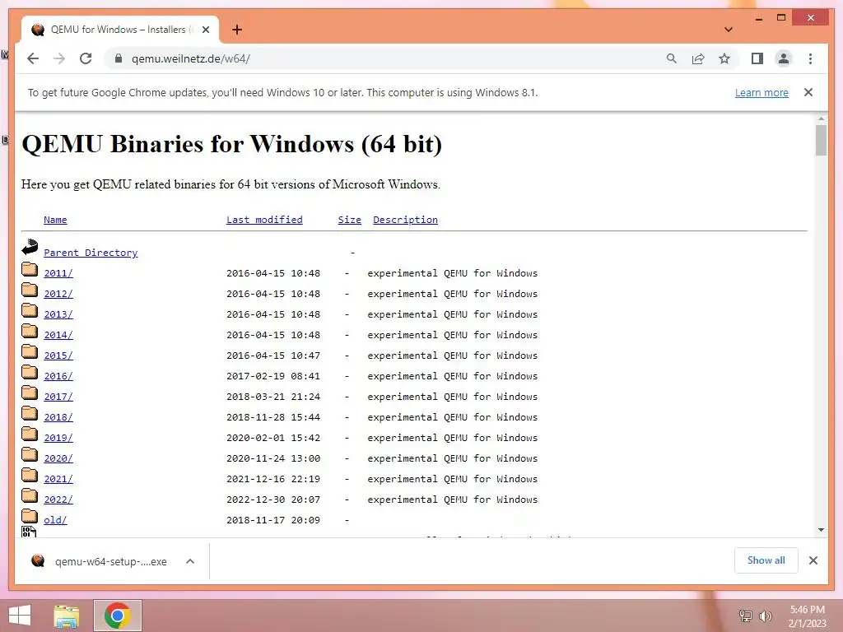843x632 pixels.
Task: Sort listing by Name
Action: tap(55, 220)
